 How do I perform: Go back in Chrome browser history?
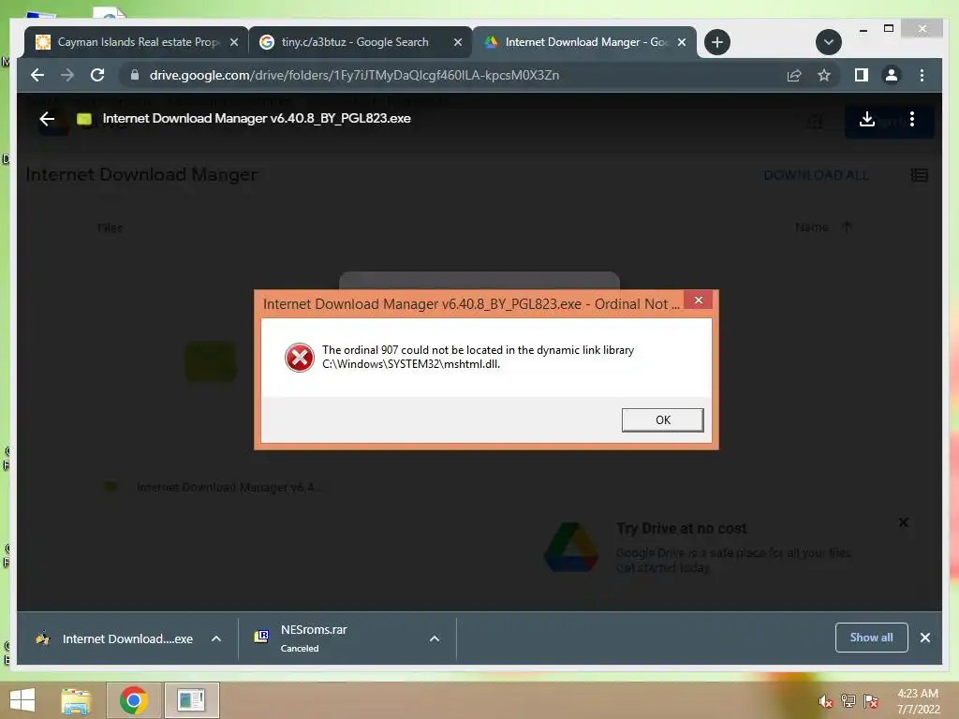click(37, 75)
